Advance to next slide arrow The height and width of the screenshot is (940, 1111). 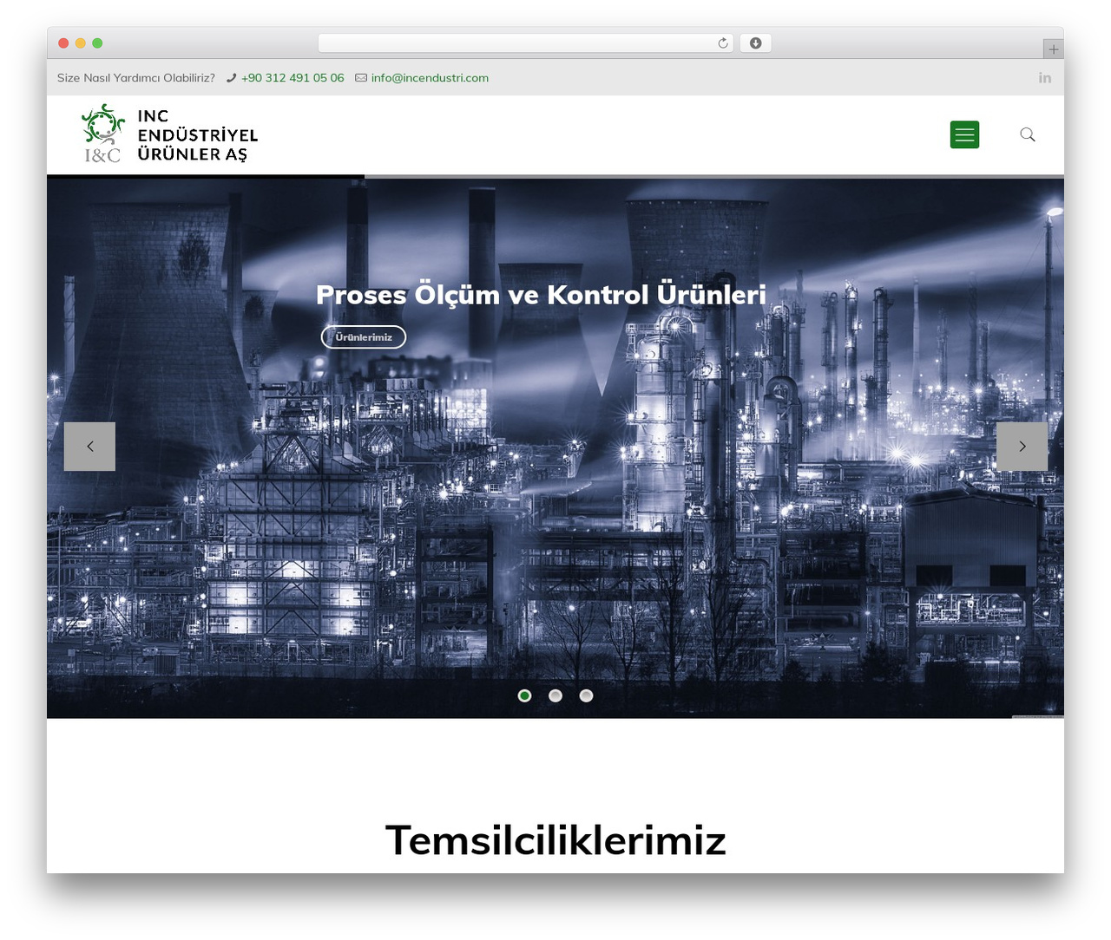(1022, 447)
